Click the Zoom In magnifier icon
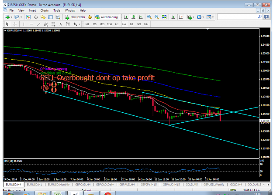Image resolution: width=273 pixels, height=195 pixels. click(x=149, y=17)
